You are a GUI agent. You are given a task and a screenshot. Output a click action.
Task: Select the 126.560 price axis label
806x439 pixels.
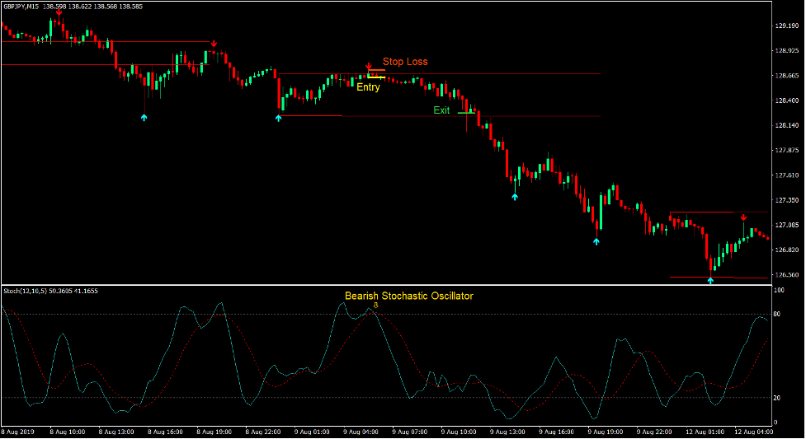786,275
